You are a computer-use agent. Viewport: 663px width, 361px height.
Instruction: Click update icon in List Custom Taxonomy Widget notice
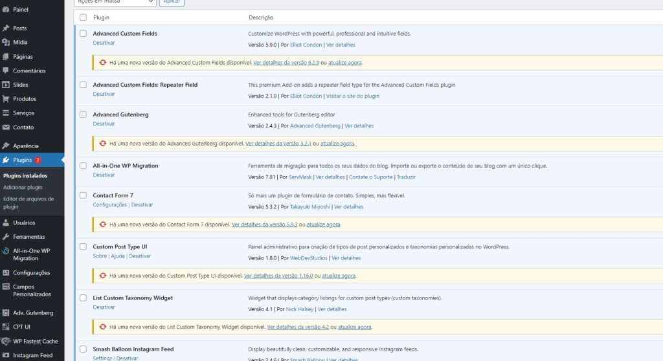pyautogui.click(x=103, y=327)
